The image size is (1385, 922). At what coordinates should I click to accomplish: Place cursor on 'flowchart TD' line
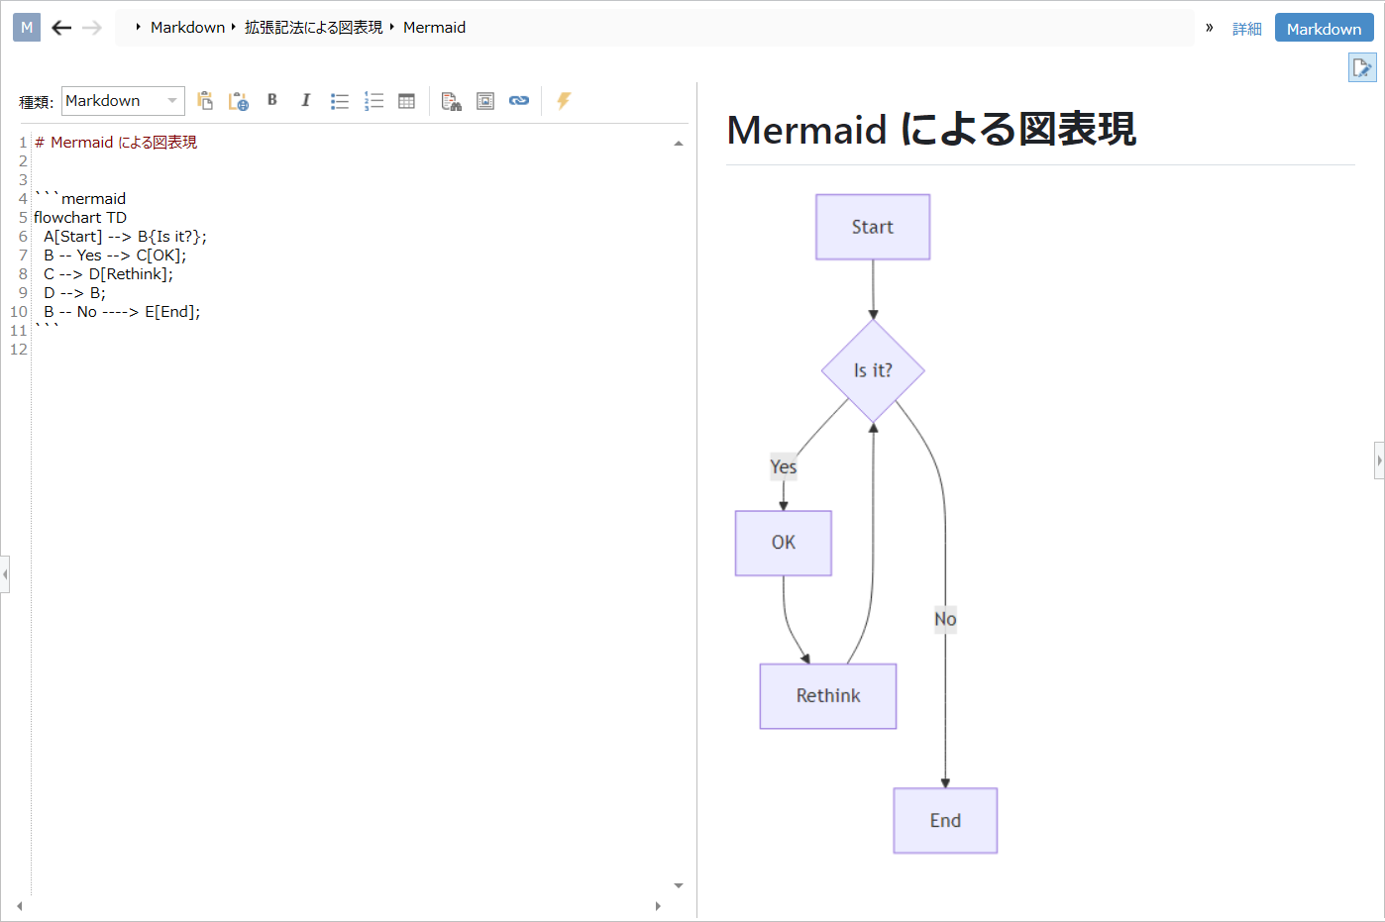[x=80, y=218]
